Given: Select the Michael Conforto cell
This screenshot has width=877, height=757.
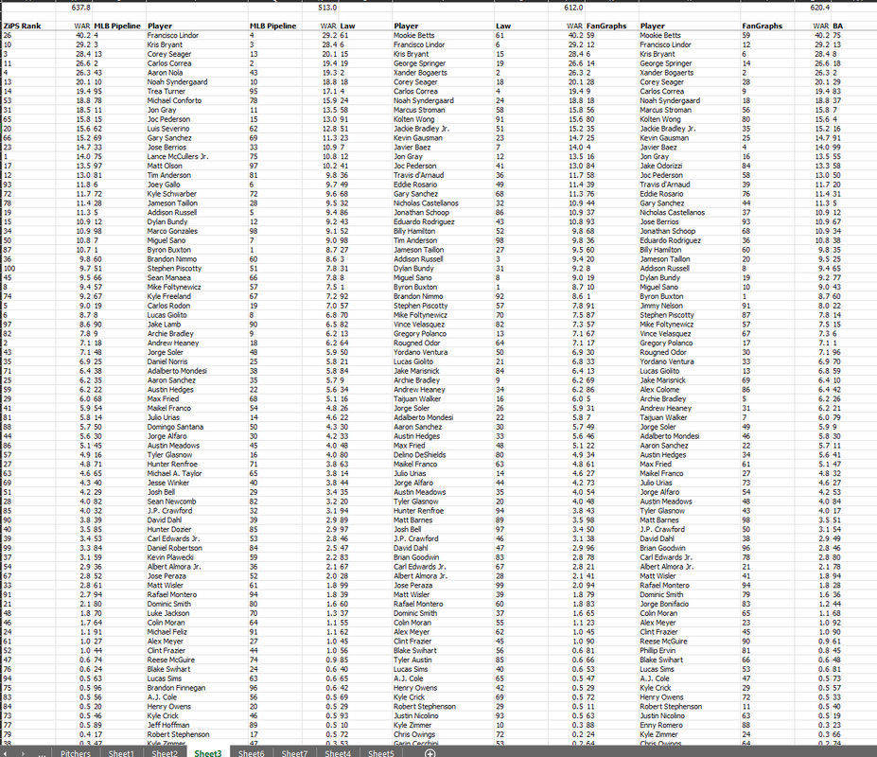Looking at the screenshot, I should (197, 100).
